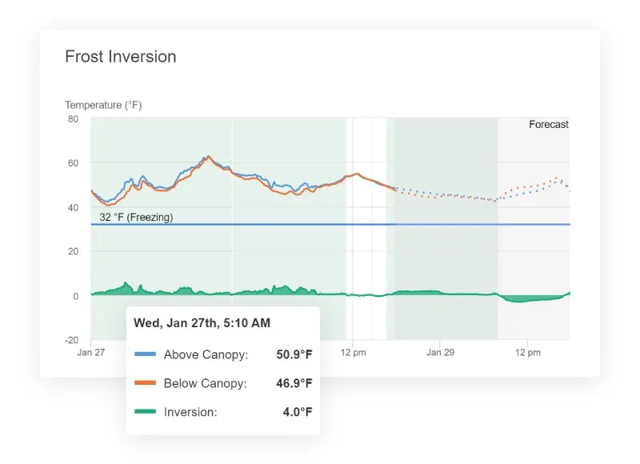The width and height of the screenshot is (640, 464).
Task: Click the Above Canopy text in tooltip
Action: click(206, 354)
